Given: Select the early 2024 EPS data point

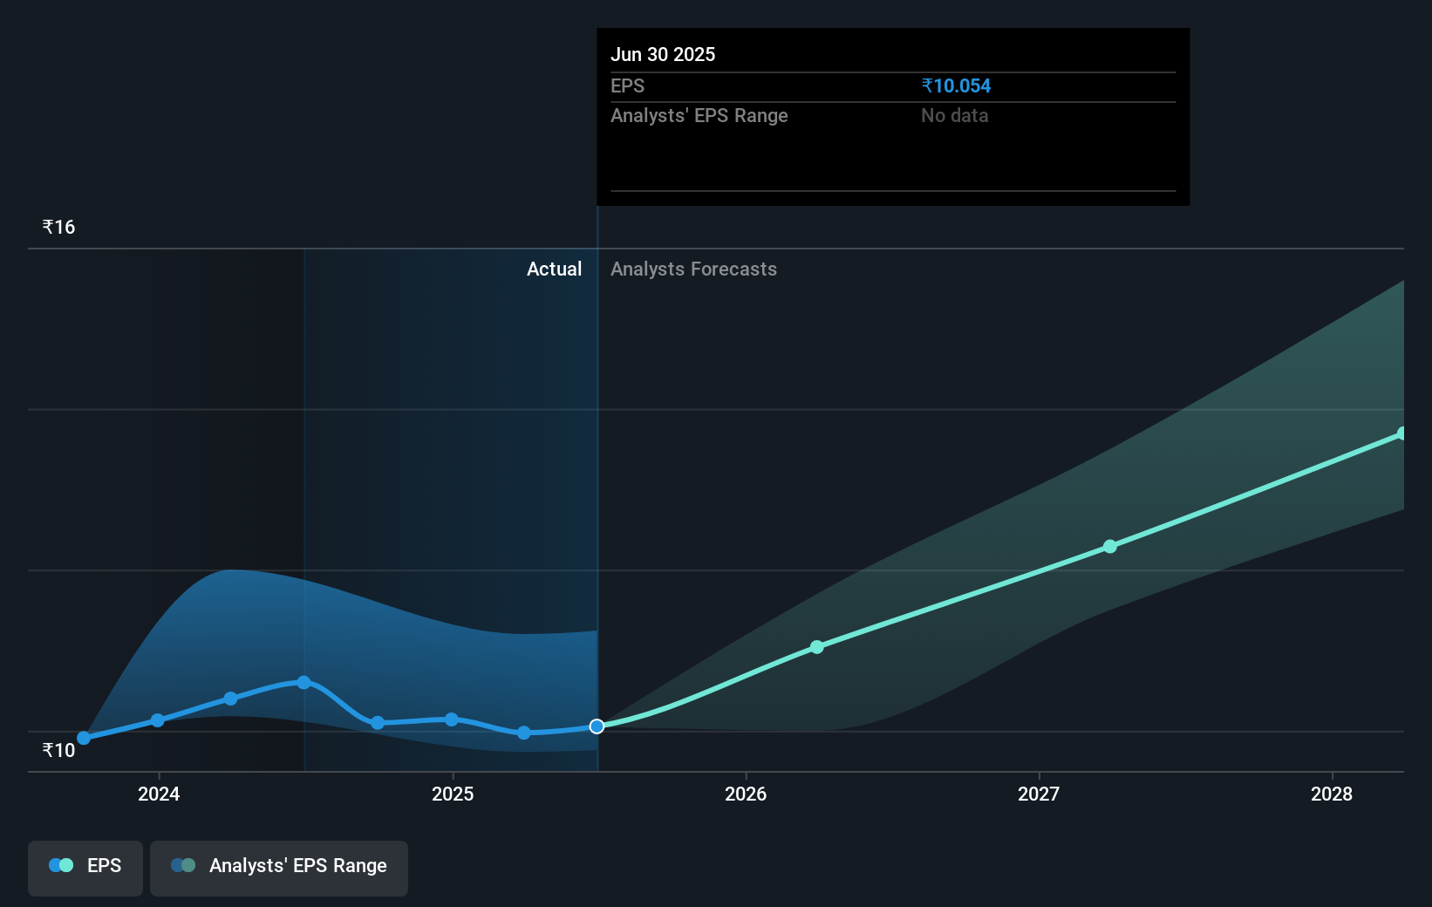Looking at the screenshot, I should click(158, 720).
